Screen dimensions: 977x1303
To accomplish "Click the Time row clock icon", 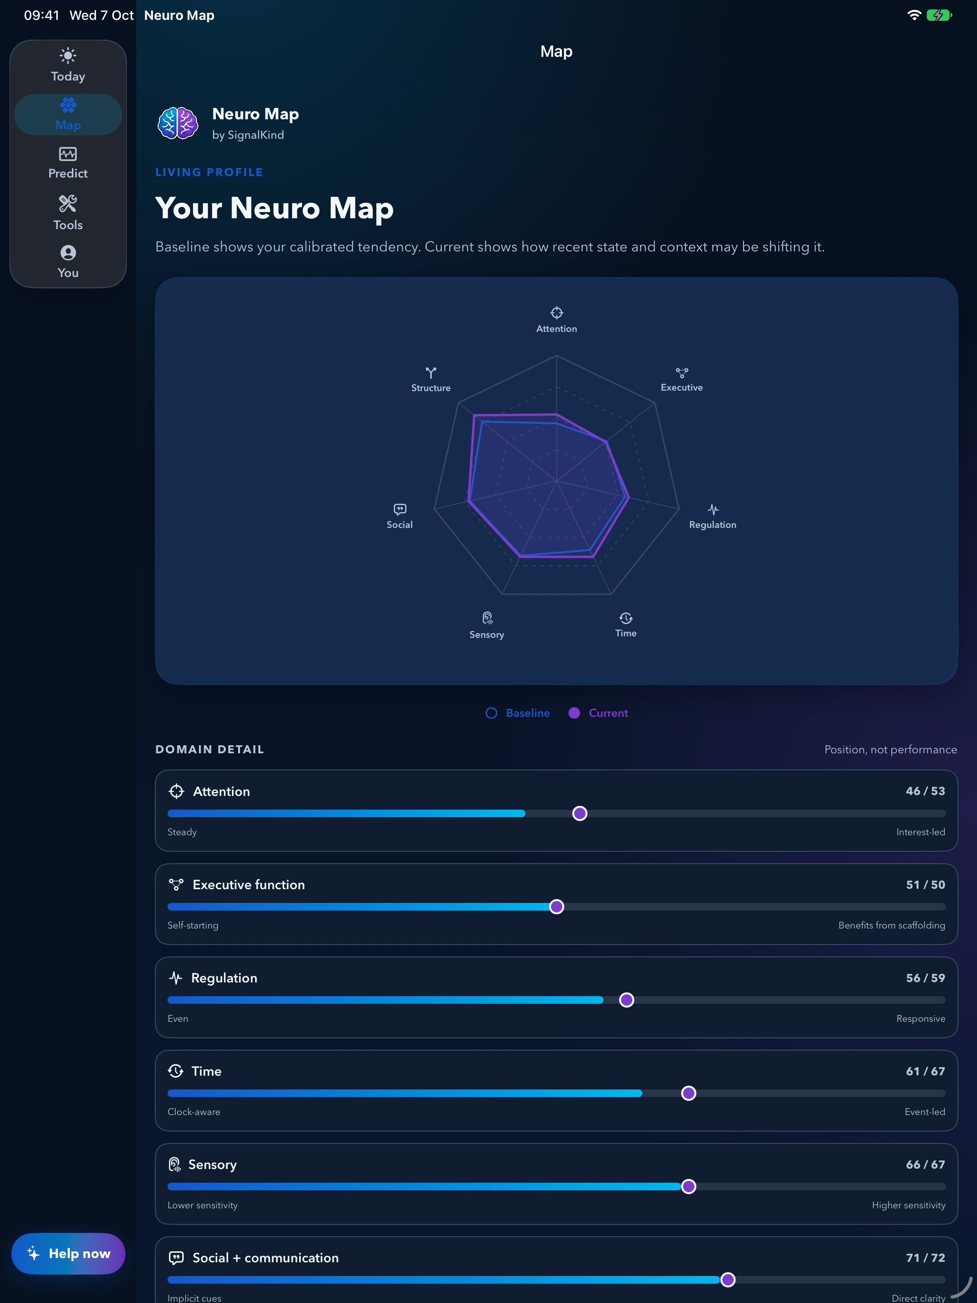I will click(x=176, y=1071).
